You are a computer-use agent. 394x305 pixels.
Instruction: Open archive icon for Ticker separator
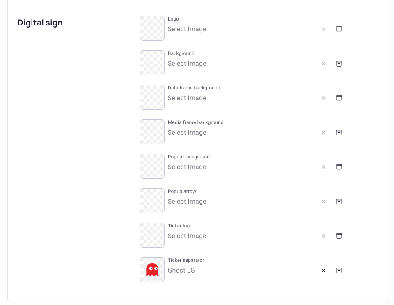click(x=339, y=271)
